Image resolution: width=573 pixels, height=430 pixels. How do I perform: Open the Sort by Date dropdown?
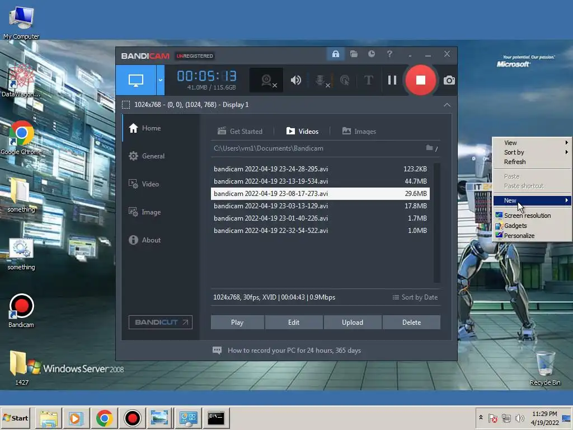point(415,297)
